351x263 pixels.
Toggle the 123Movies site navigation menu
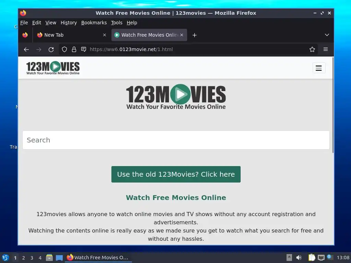point(319,68)
